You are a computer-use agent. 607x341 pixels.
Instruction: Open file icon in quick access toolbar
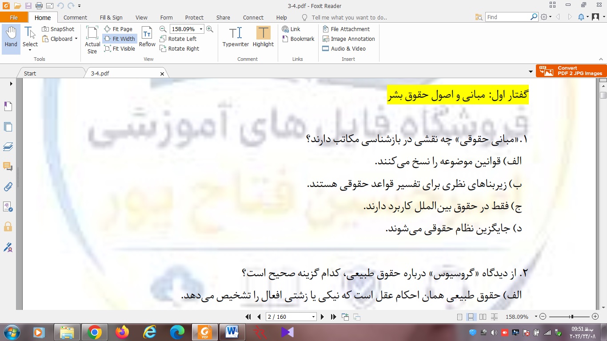point(17,6)
